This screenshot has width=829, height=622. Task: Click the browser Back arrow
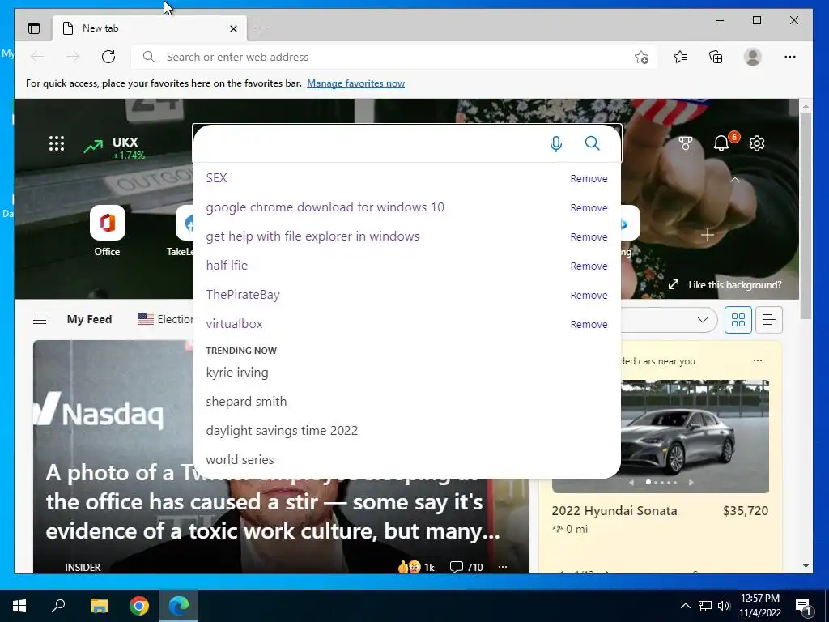tap(37, 57)
